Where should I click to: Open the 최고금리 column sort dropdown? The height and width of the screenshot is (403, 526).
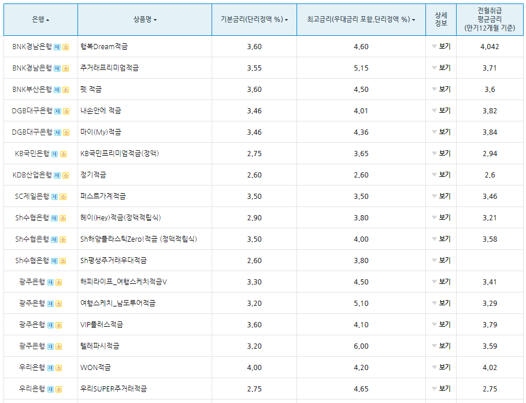pos(413,20)
